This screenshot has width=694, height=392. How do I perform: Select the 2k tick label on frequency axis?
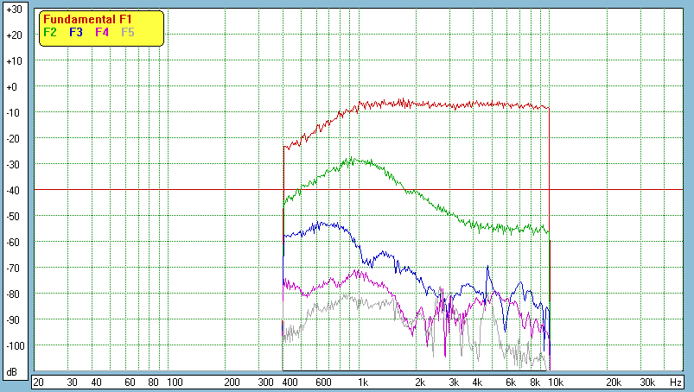click(420, 382)
